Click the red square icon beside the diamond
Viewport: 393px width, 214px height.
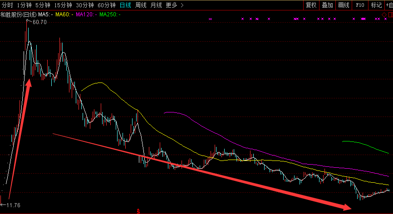(390, 15)
